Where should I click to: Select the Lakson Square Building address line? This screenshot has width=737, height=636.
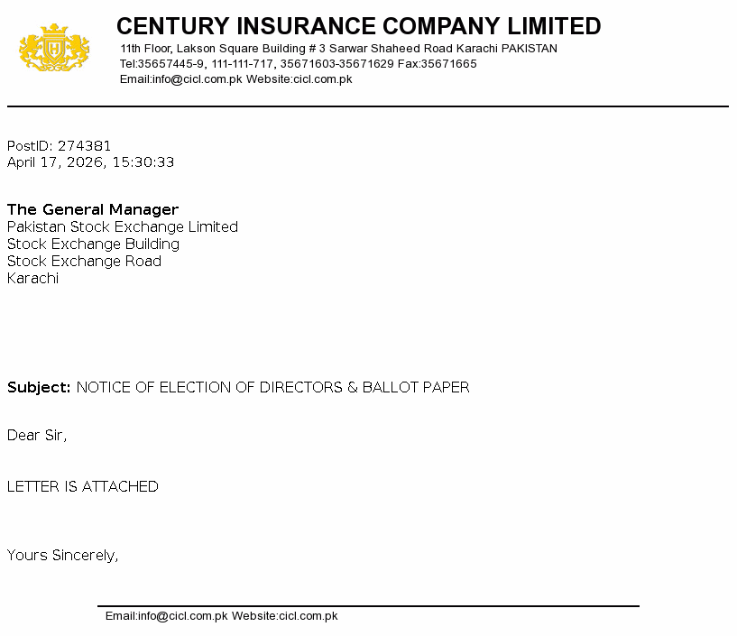338,49
